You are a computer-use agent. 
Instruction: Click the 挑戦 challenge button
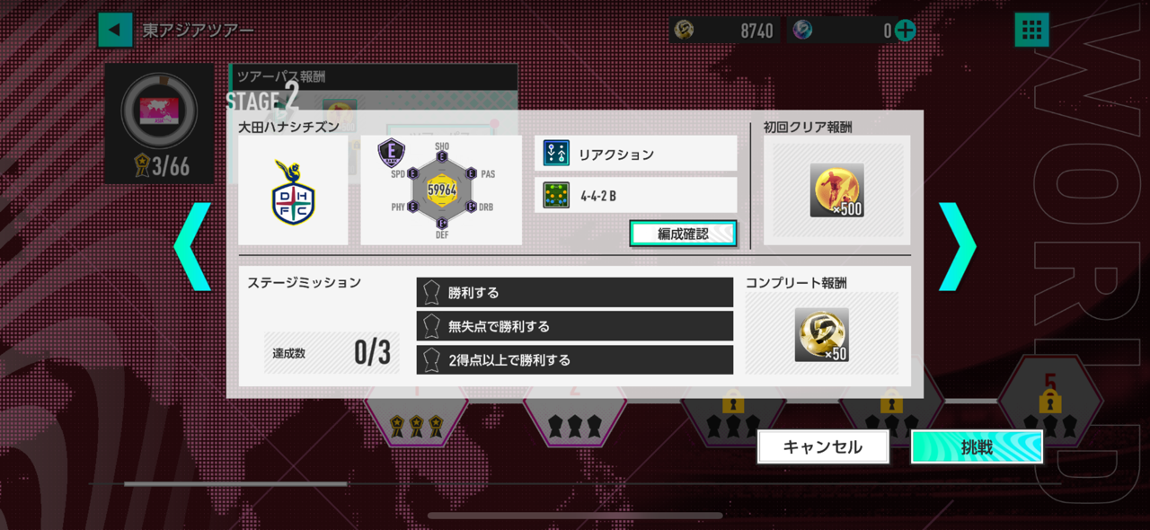977,447
